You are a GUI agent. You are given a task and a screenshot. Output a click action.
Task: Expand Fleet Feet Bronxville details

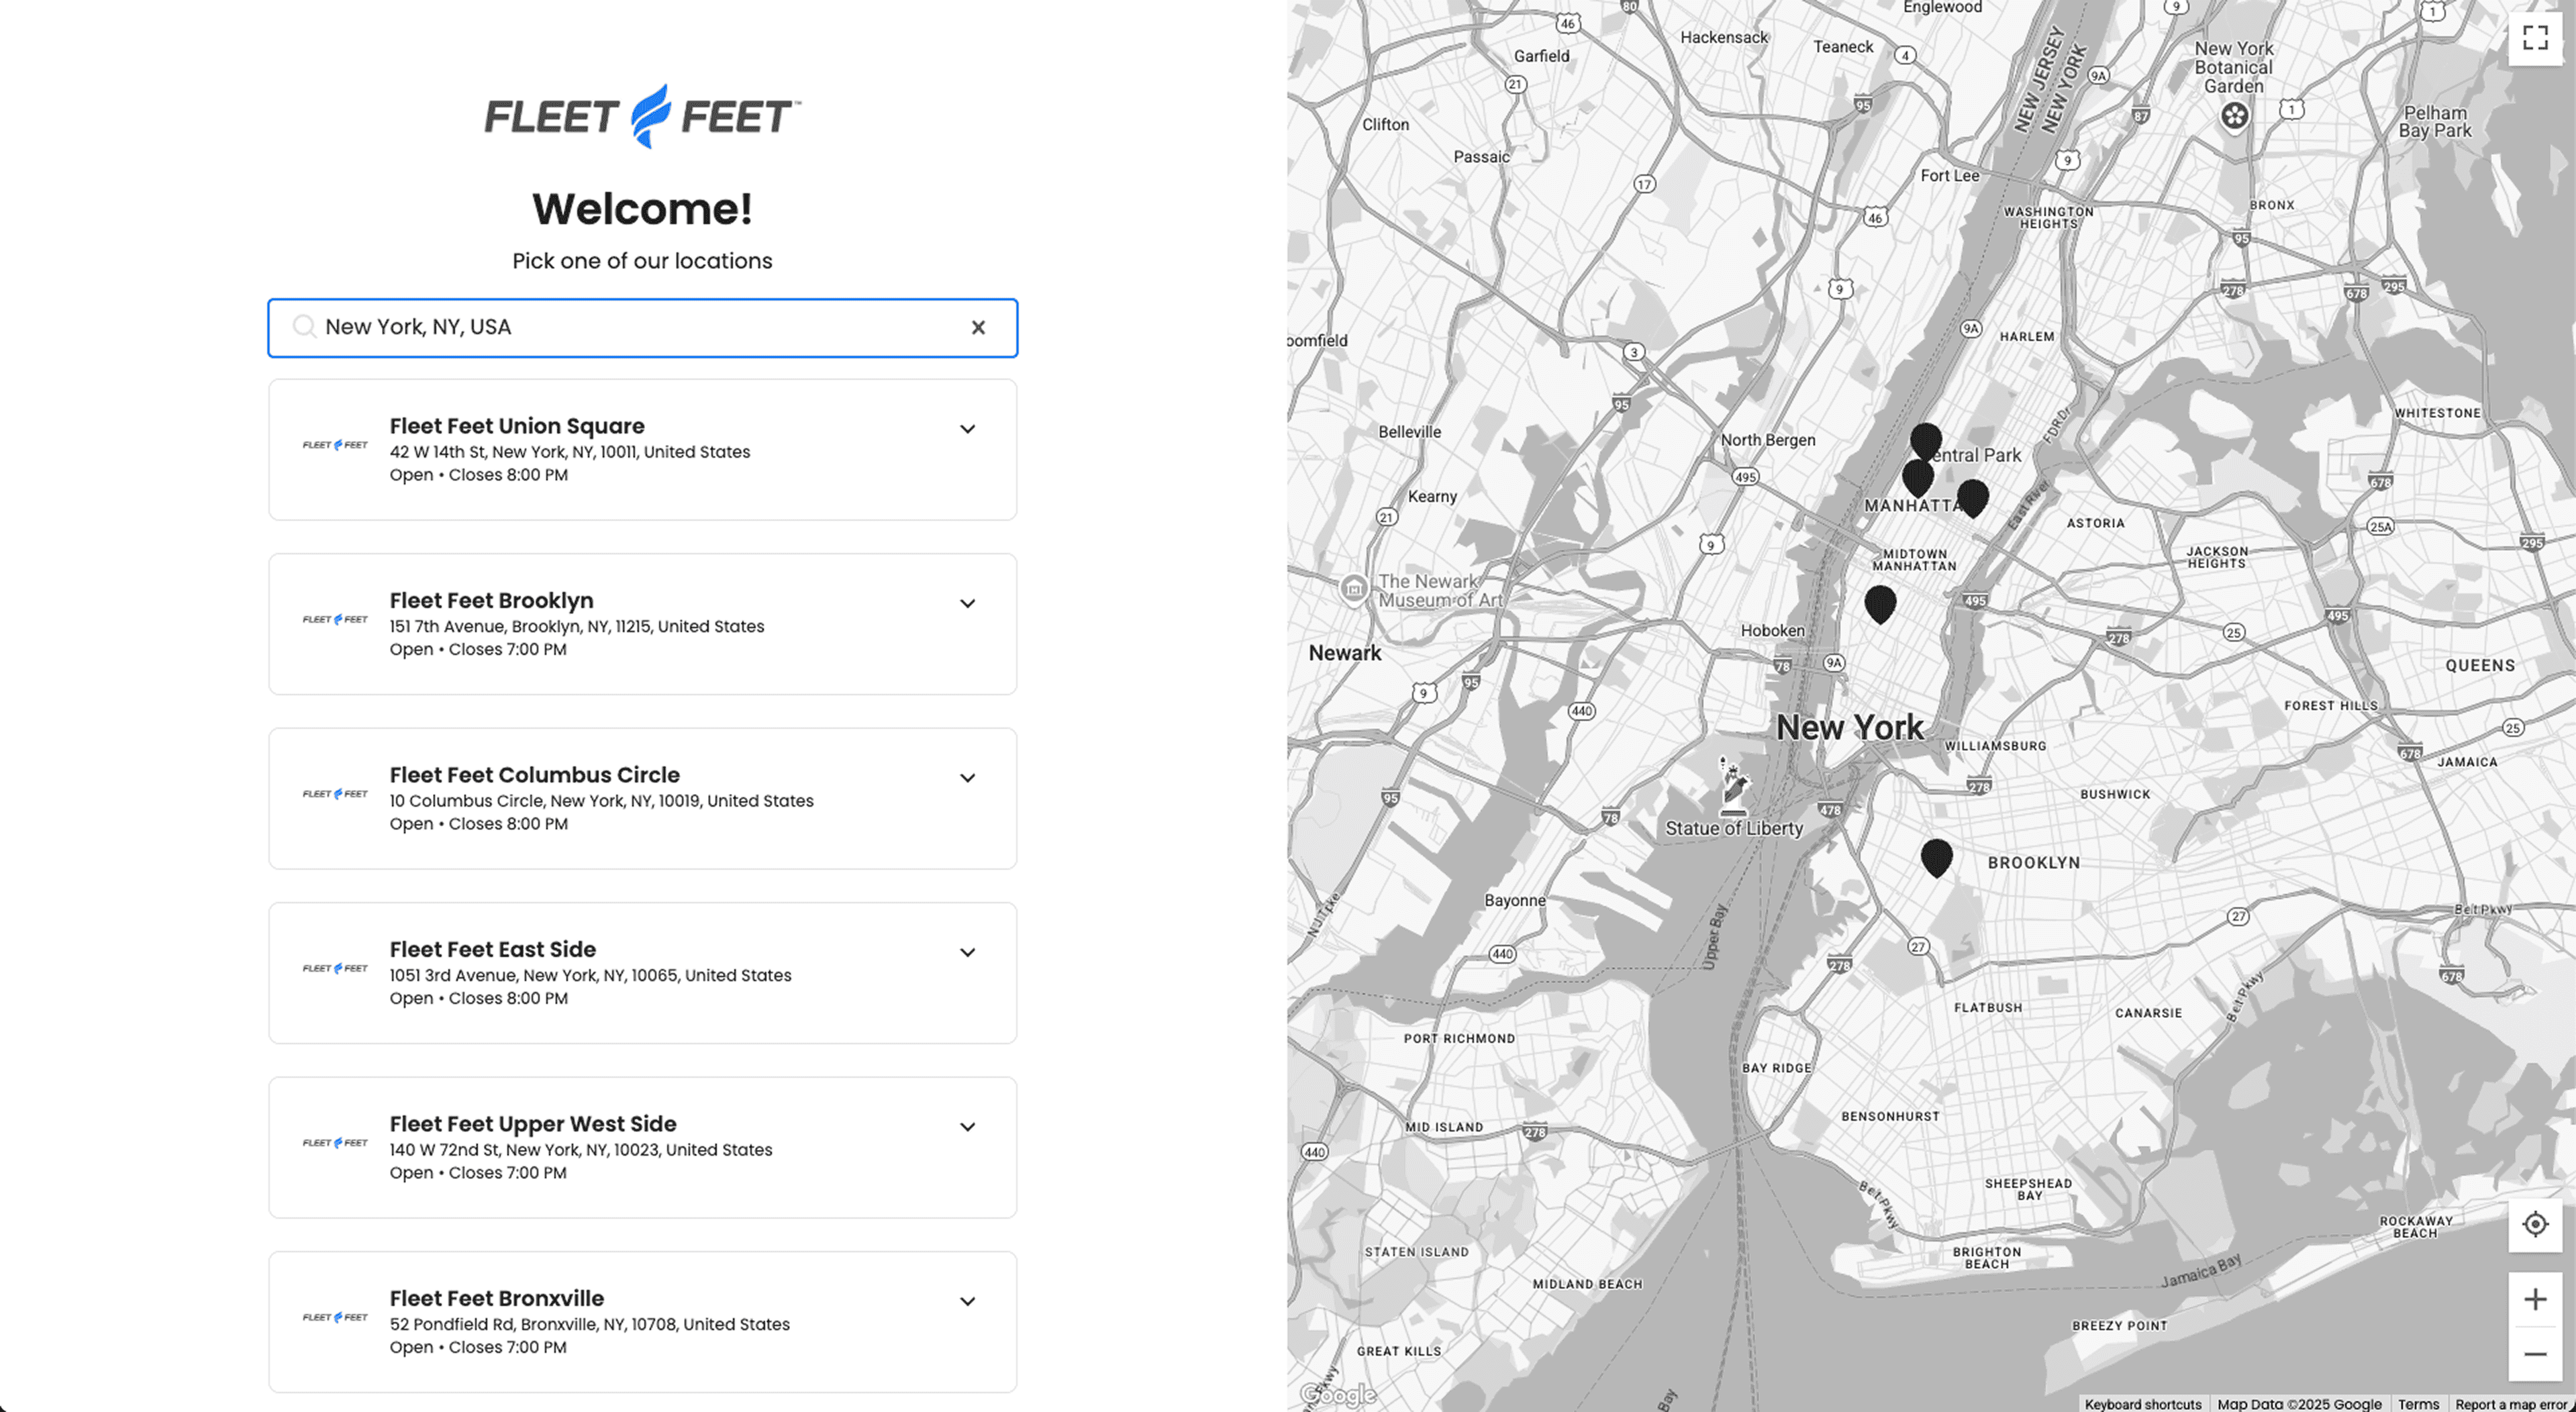[967, 1301]
